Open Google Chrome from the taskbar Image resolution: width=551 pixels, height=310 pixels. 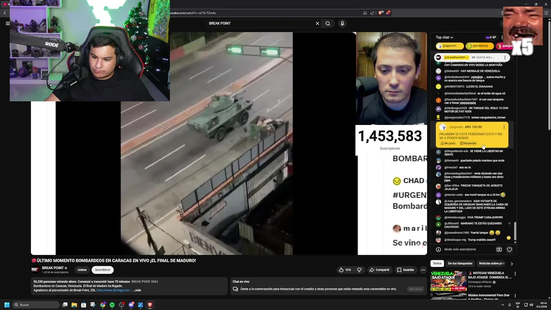[x=102, y=305]
